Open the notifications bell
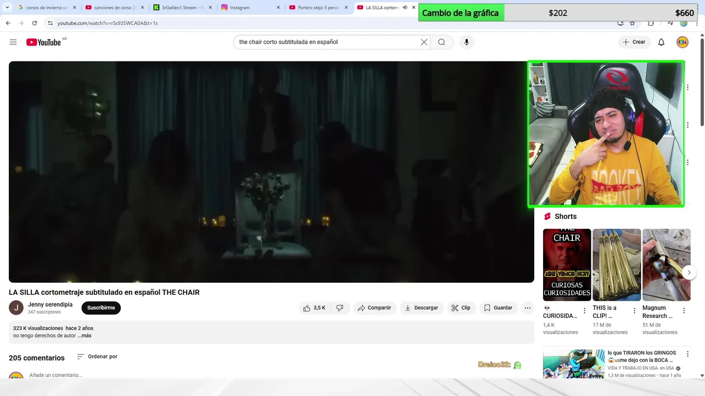The height and width of the screenshot is (396, 705). click(x=661, y=42)
